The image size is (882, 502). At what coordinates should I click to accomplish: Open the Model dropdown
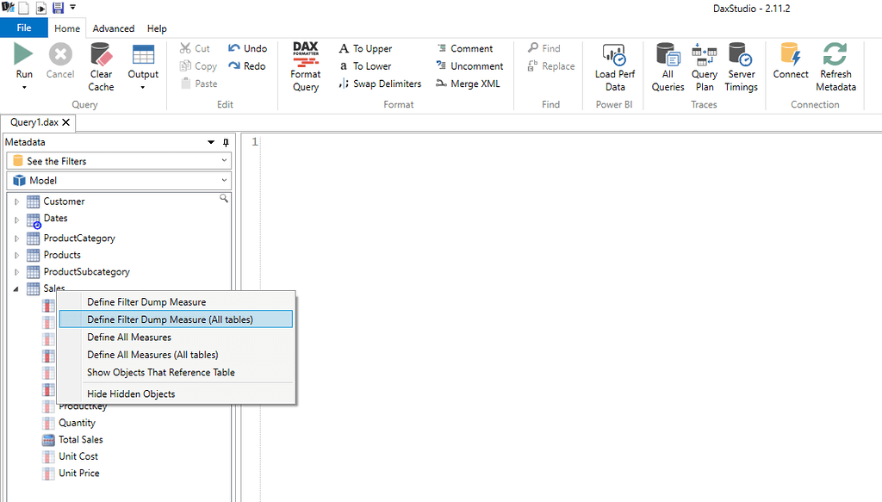[119, 180]
